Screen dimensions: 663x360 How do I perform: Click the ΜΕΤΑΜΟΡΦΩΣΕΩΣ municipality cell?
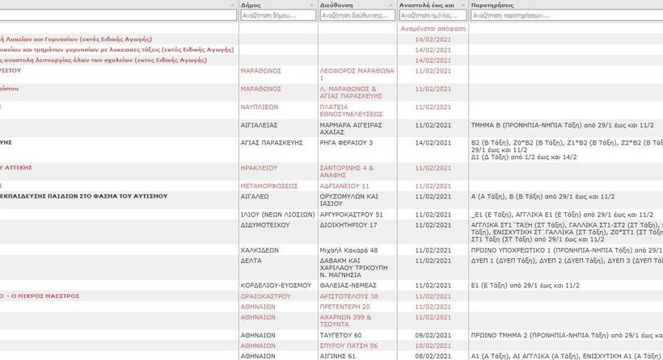pos(271,186)
